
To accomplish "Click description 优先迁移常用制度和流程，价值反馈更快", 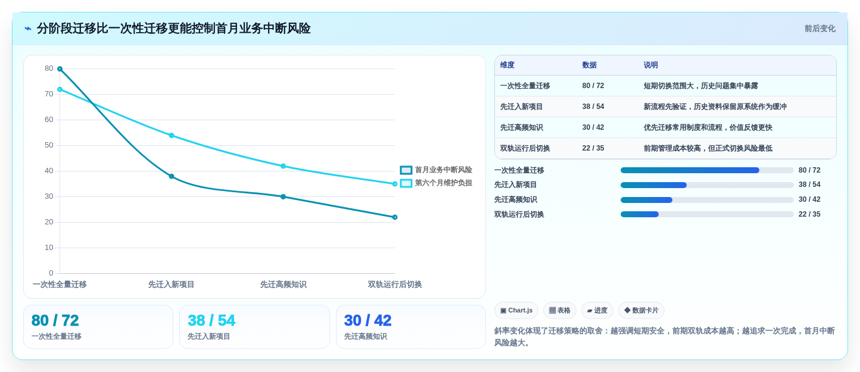I will click(x=708, y=127).
